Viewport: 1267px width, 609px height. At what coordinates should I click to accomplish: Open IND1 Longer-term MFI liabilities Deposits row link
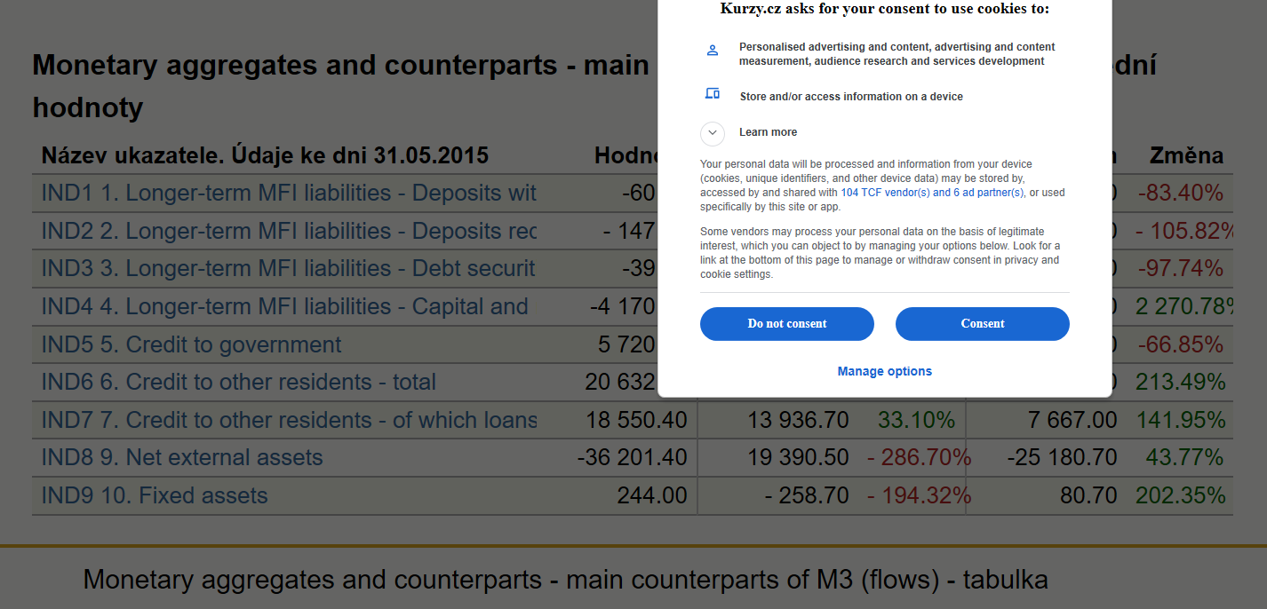click(x=289, y=194)
